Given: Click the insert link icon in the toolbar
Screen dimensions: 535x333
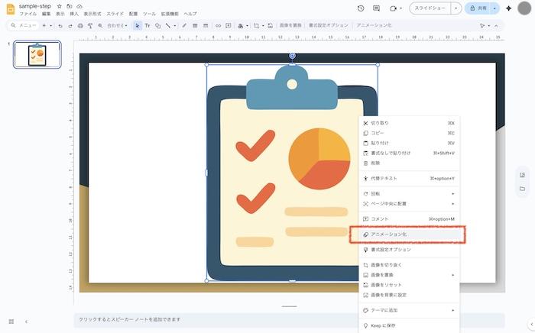Looking at the screenshot, I should (x=218, y=25).
